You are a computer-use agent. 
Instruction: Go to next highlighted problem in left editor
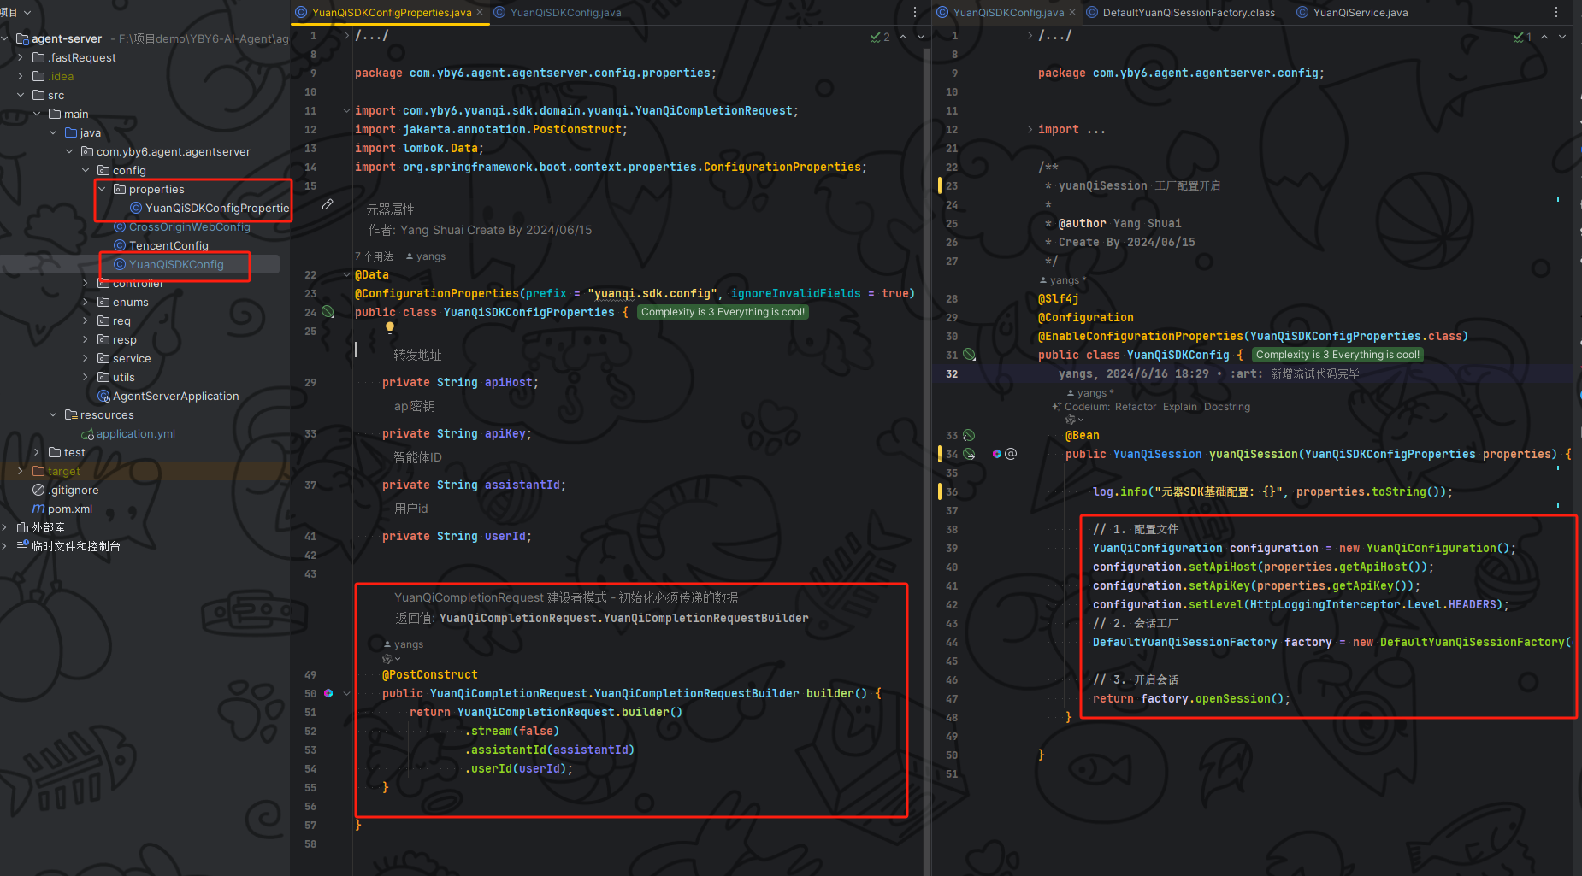point(921,37)
